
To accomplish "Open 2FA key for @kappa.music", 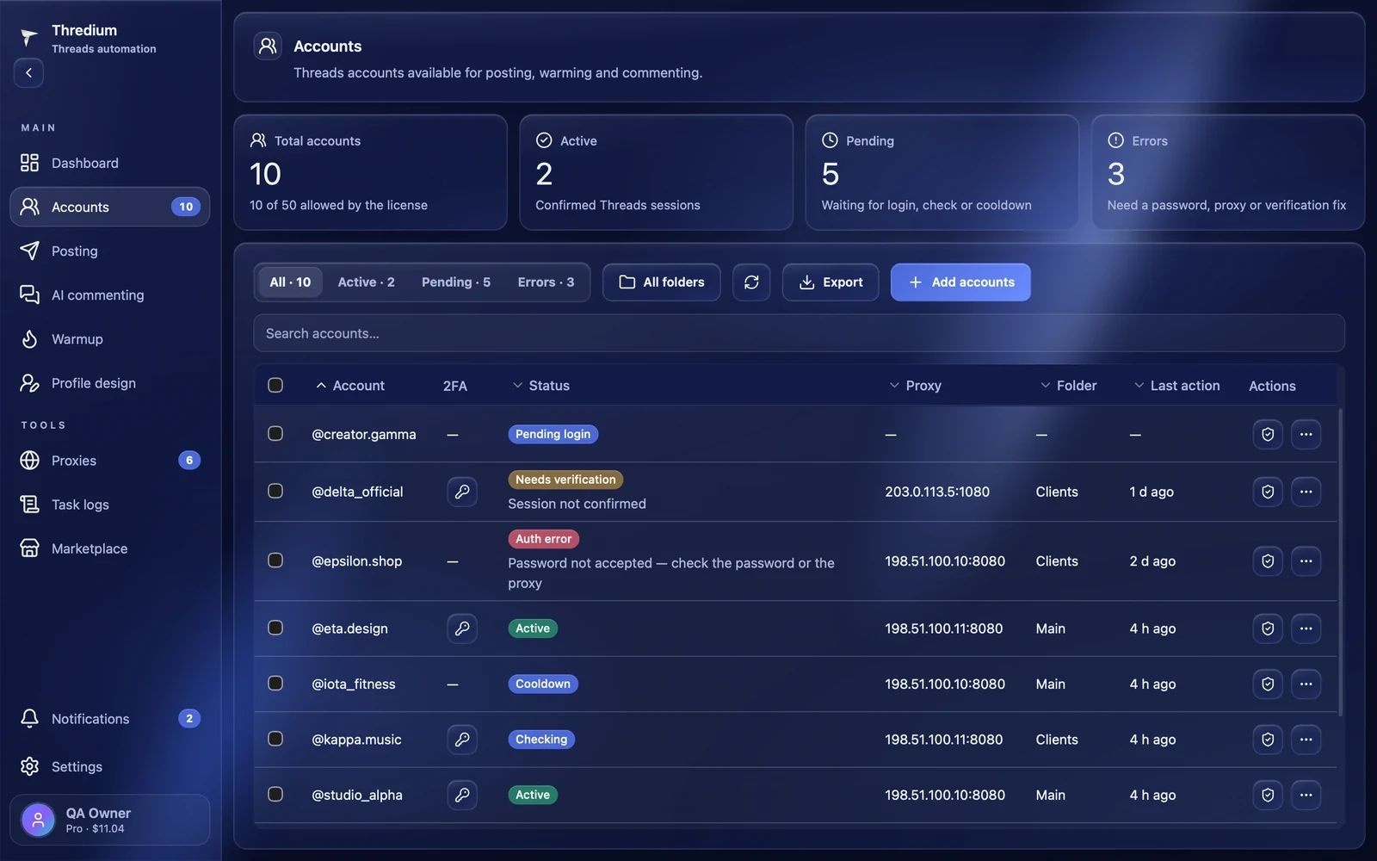I will point(462,740).
